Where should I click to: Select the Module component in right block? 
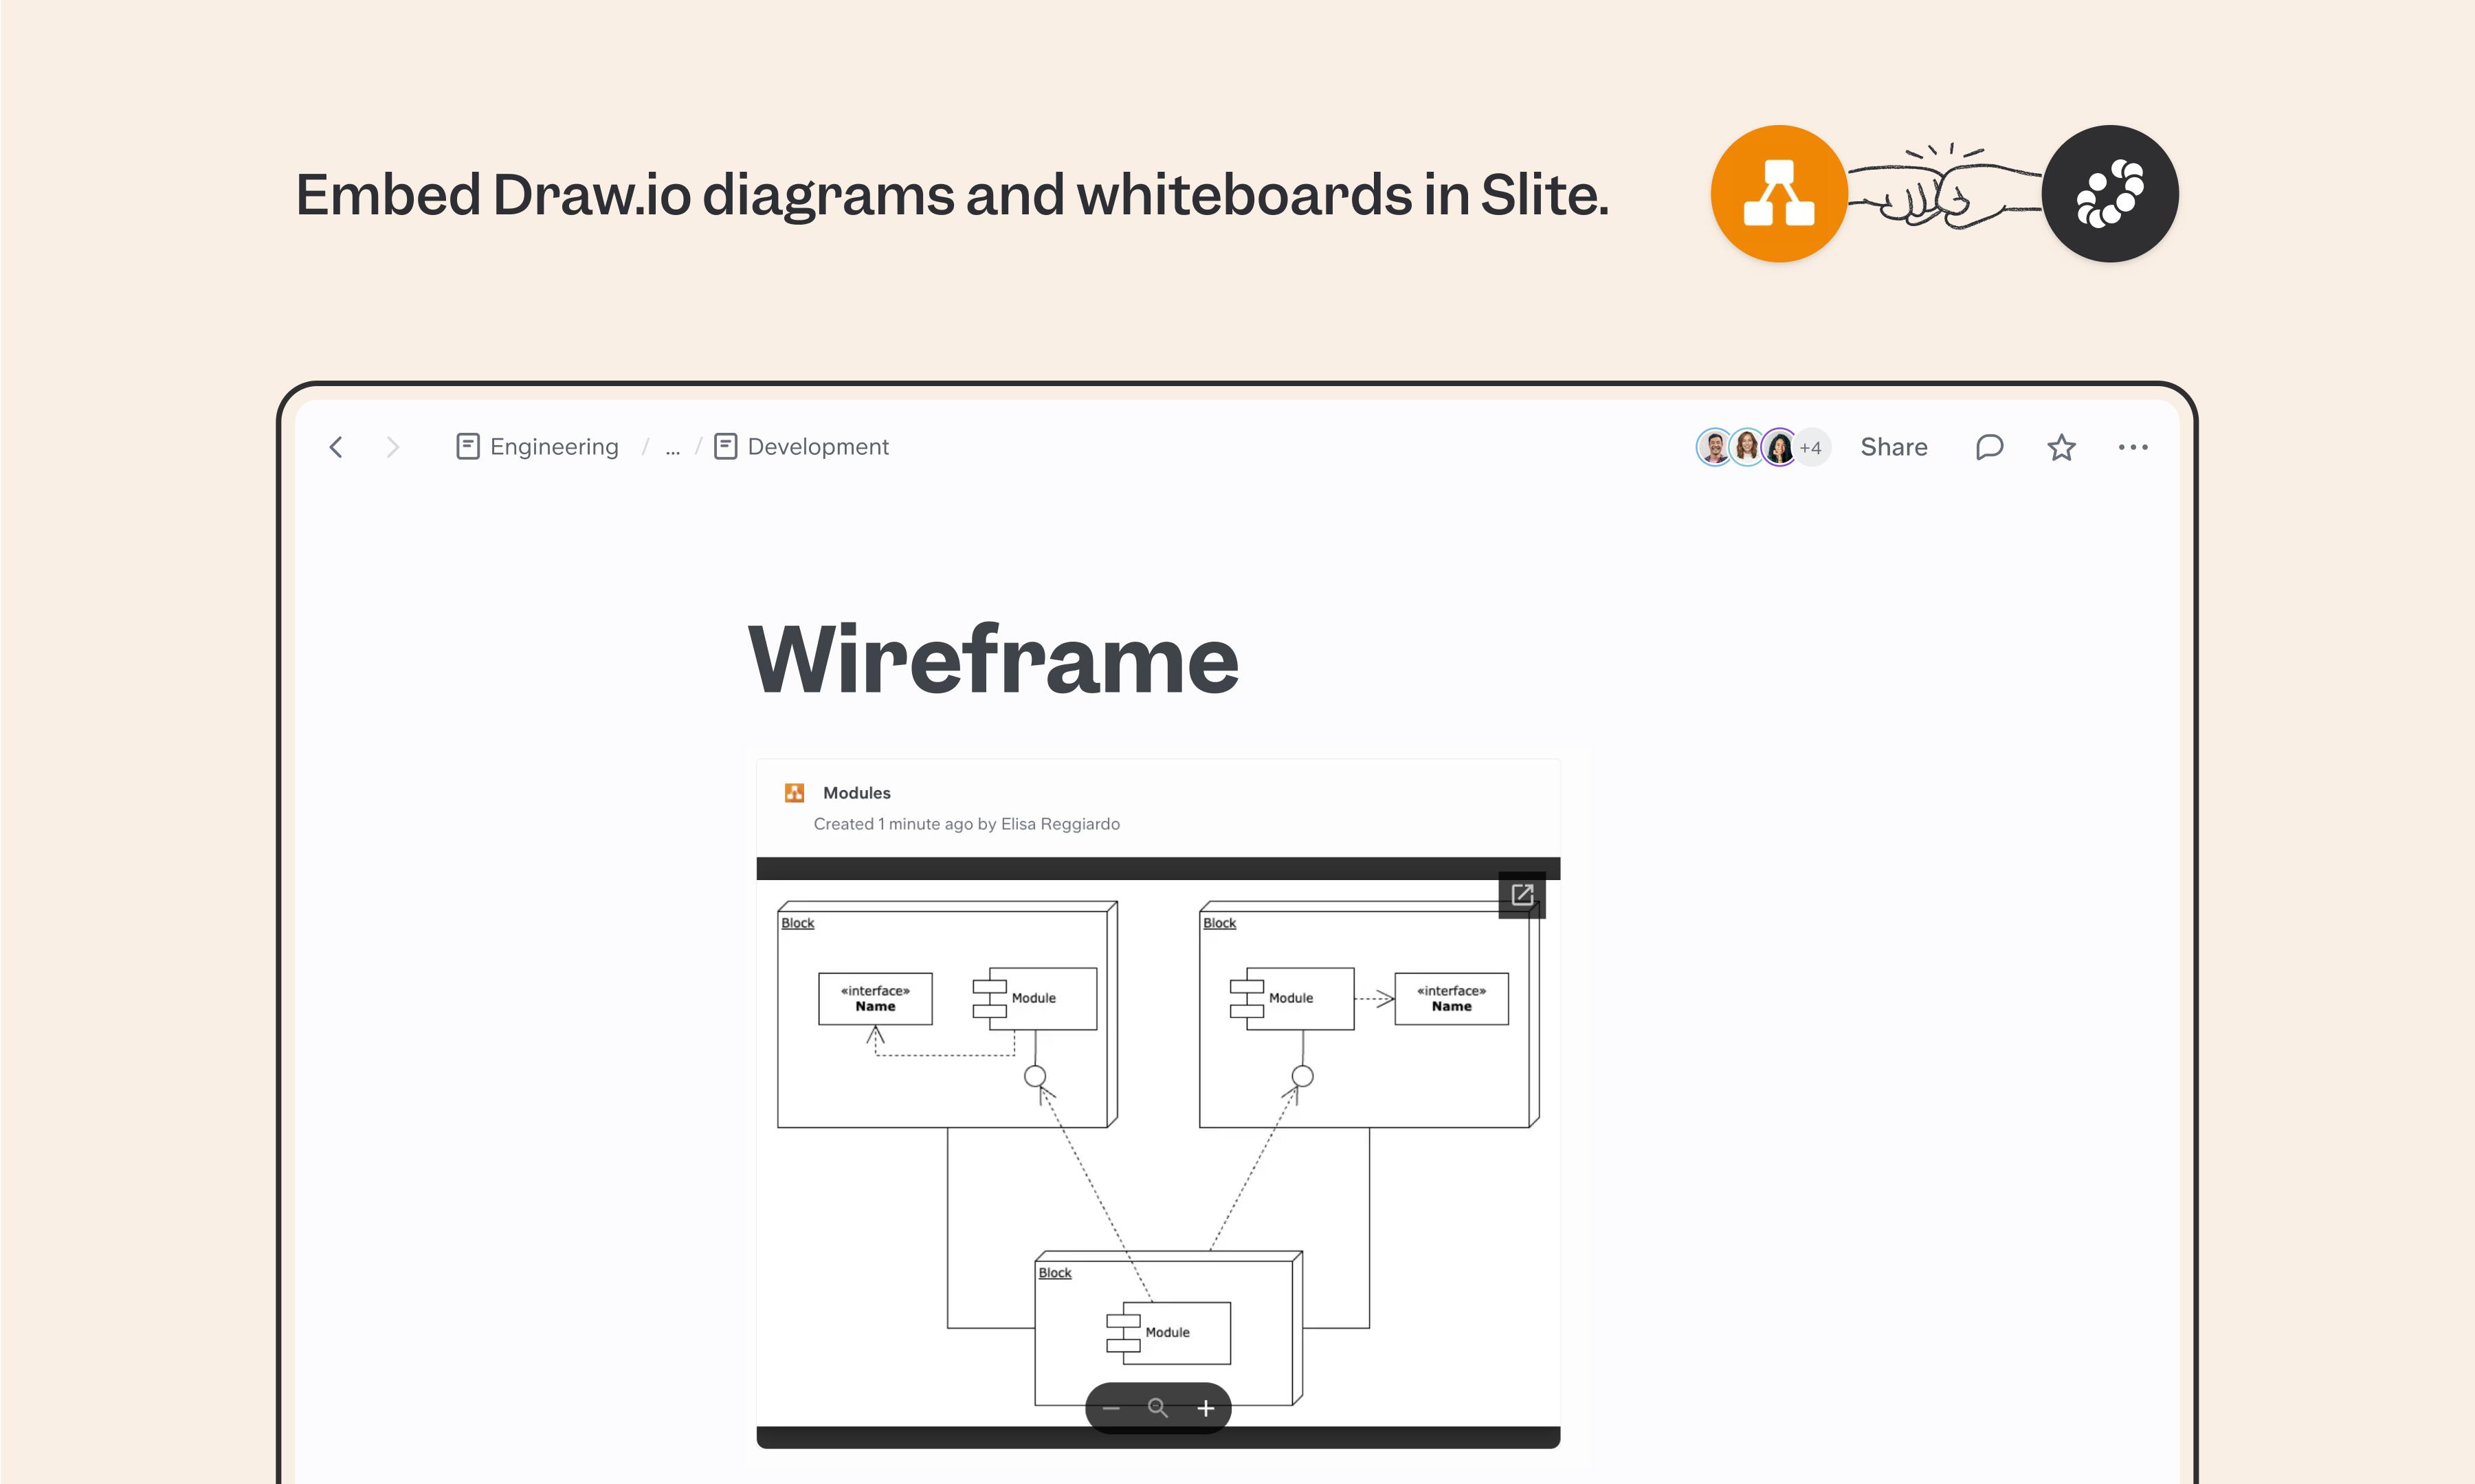pos(1293,998)
